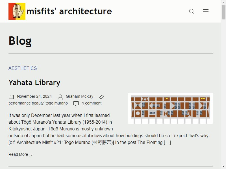Viewport: 226px width, 169px height.
Task: Click the tag icon in post meta
Action: 102,97
